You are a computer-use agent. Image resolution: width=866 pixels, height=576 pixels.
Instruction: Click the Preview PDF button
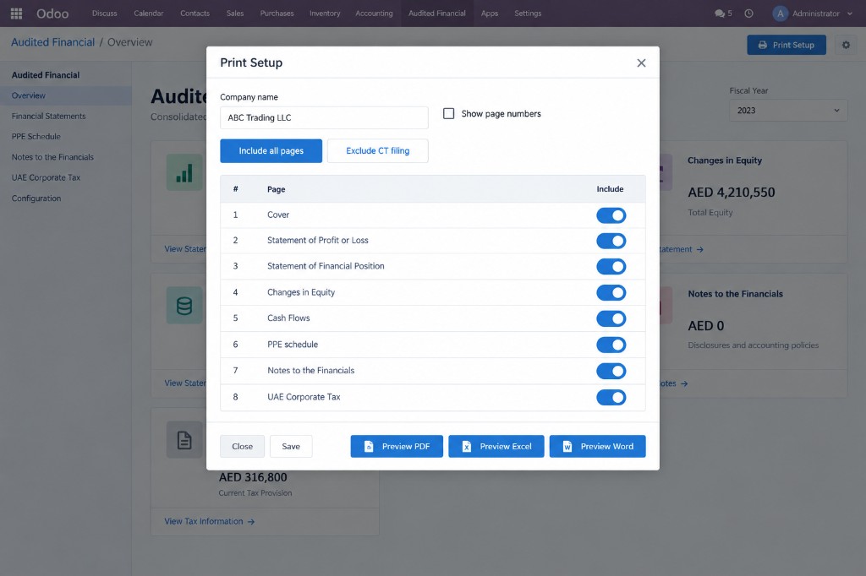397,446
